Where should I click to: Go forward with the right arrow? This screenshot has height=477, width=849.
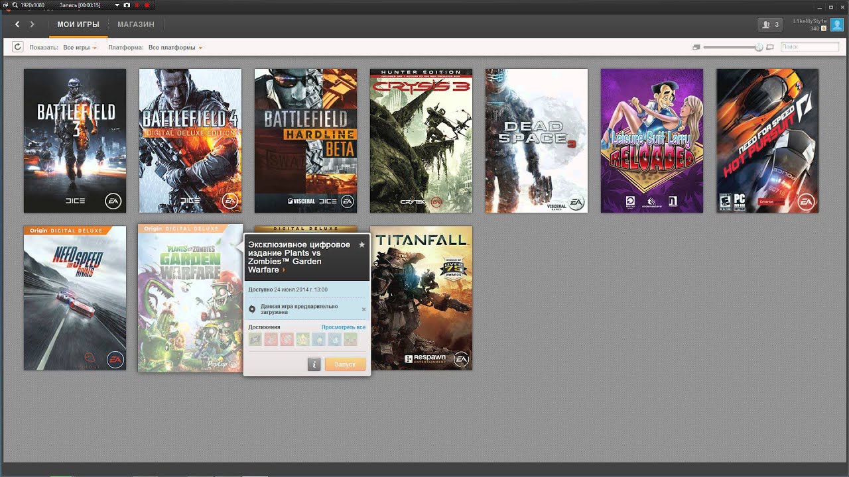(32, 25)
